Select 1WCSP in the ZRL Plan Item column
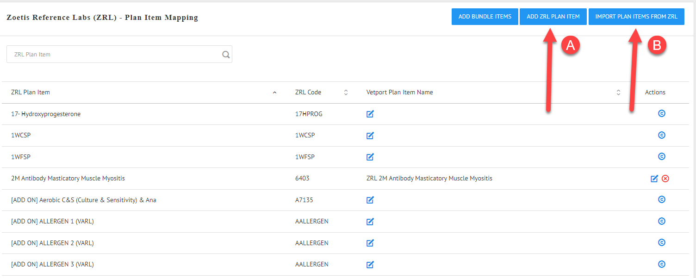The width and height of the screenshot is (696, 278). click(x=21, y=136)
